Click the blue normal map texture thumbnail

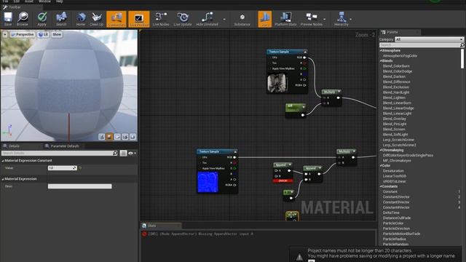pyautogui.click(x=208, y=182)
